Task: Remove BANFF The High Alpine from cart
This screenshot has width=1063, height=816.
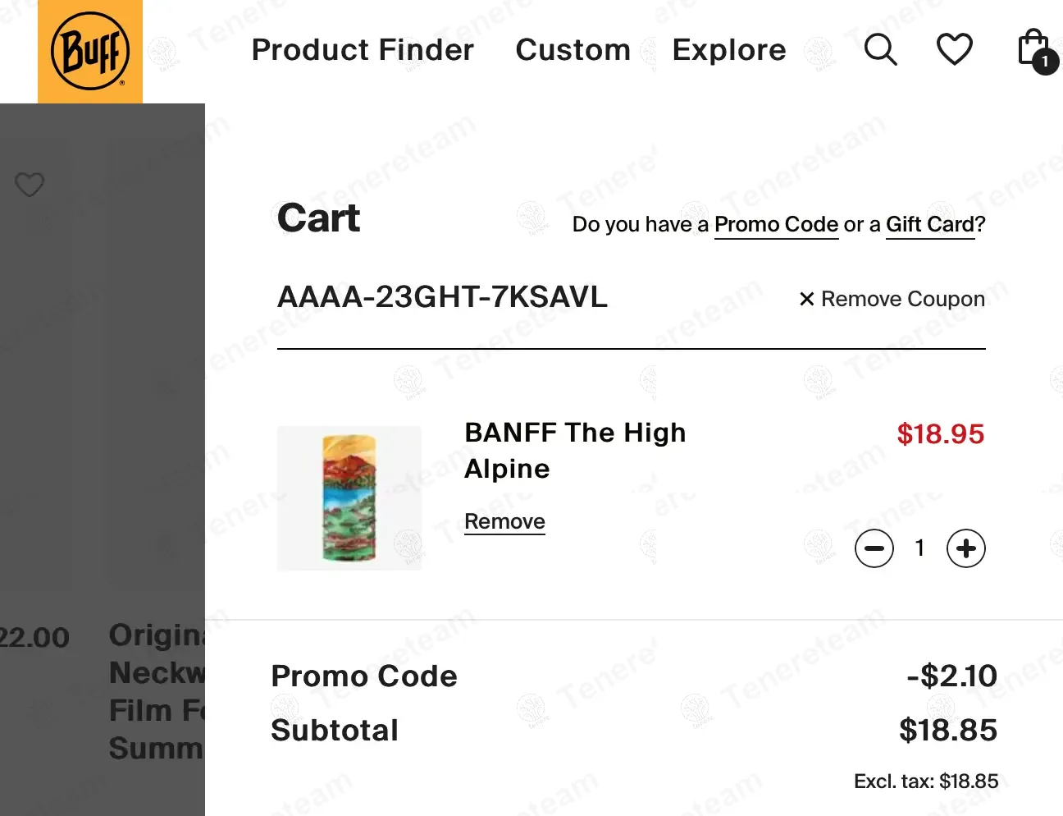Action: click(504, 521)
